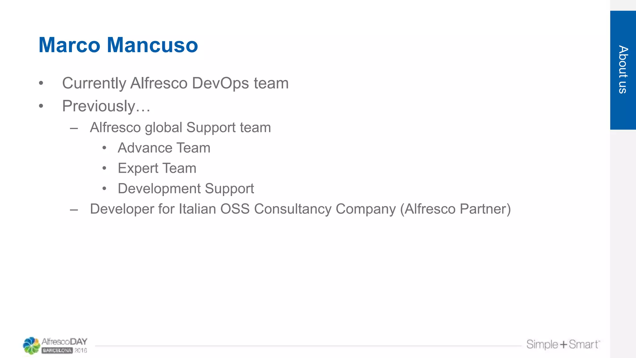This screenshot has height=358, width=636.
Task: Click the BARCELONA badge label
Action: coord(57,351)
